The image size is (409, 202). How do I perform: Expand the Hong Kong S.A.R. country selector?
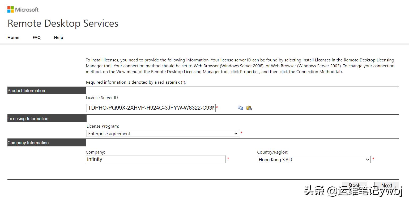368,159
